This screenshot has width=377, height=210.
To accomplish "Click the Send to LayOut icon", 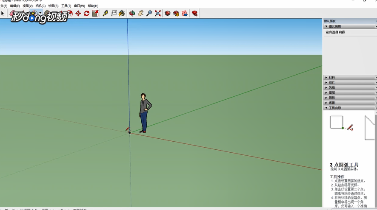I will pos(185,14).
